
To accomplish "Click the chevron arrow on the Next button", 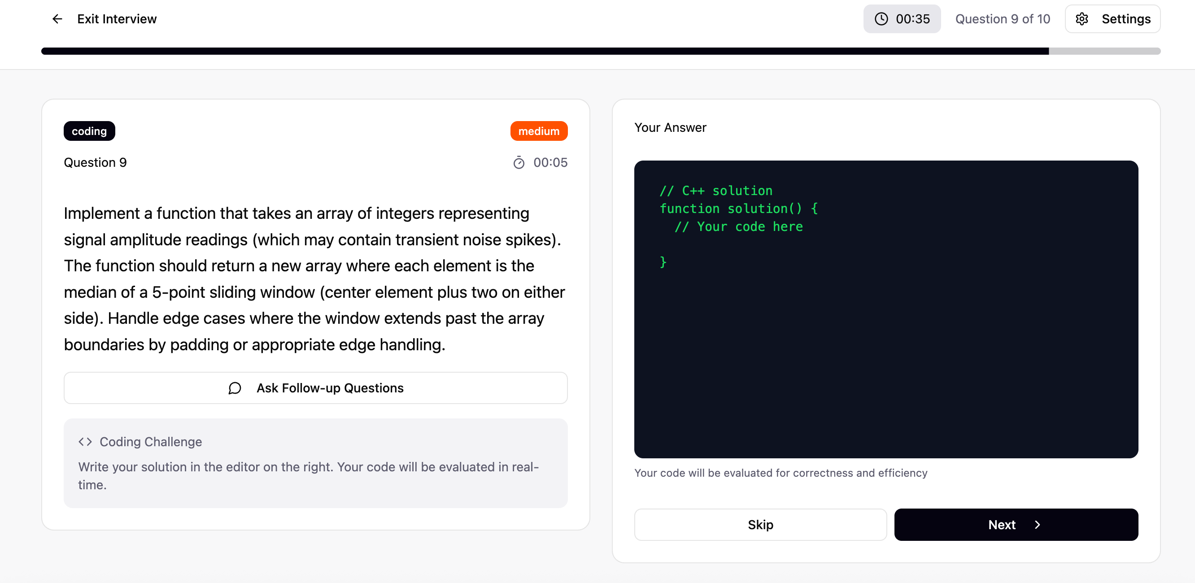I will coord(1037,525).
